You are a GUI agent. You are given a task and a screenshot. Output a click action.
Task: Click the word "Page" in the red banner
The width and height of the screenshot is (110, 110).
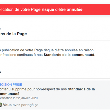[x=36, y=10]
